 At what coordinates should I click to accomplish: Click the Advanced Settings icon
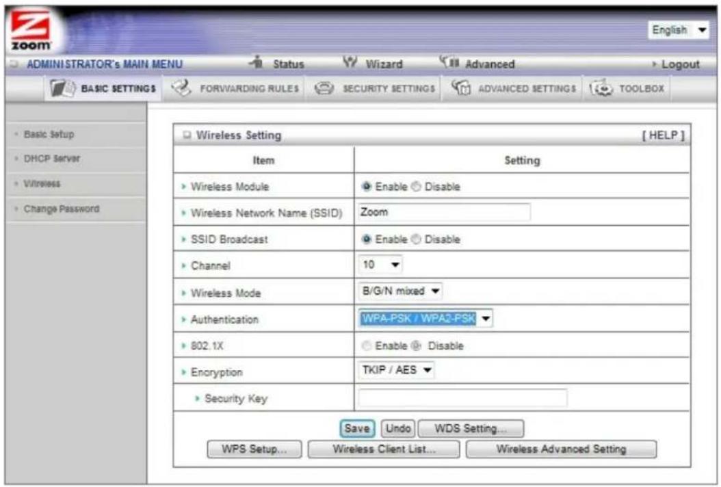[461, 88]
